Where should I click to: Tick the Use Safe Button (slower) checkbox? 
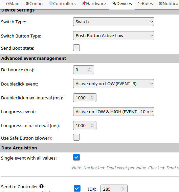coord(76,137)
